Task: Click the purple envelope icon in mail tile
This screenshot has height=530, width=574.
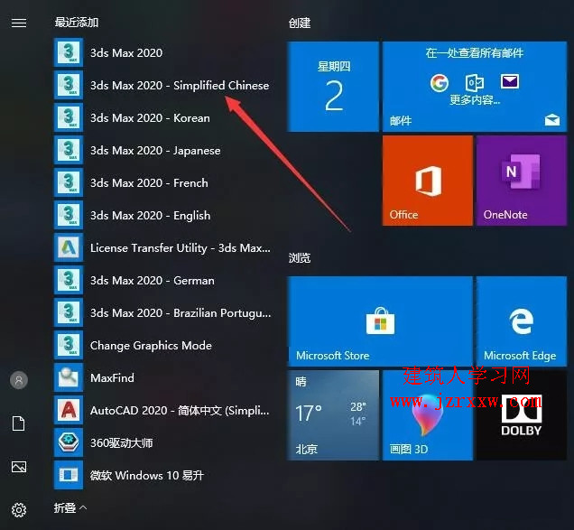Action: pyautogui.click(x=510, y=81)
